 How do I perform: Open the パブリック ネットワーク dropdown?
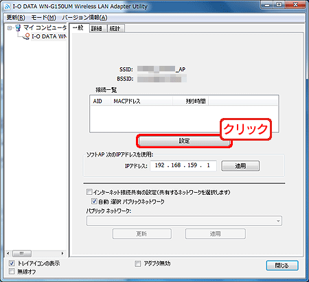pos(184,221)
